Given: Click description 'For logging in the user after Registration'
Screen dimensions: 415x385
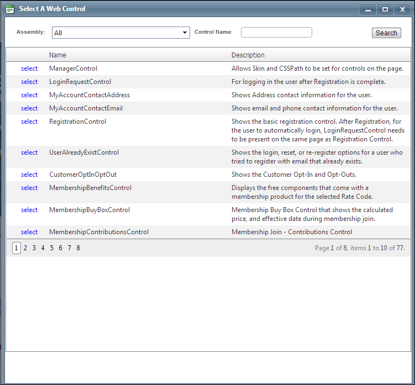Looking at the screenshot, I should [x=308, y=82].
